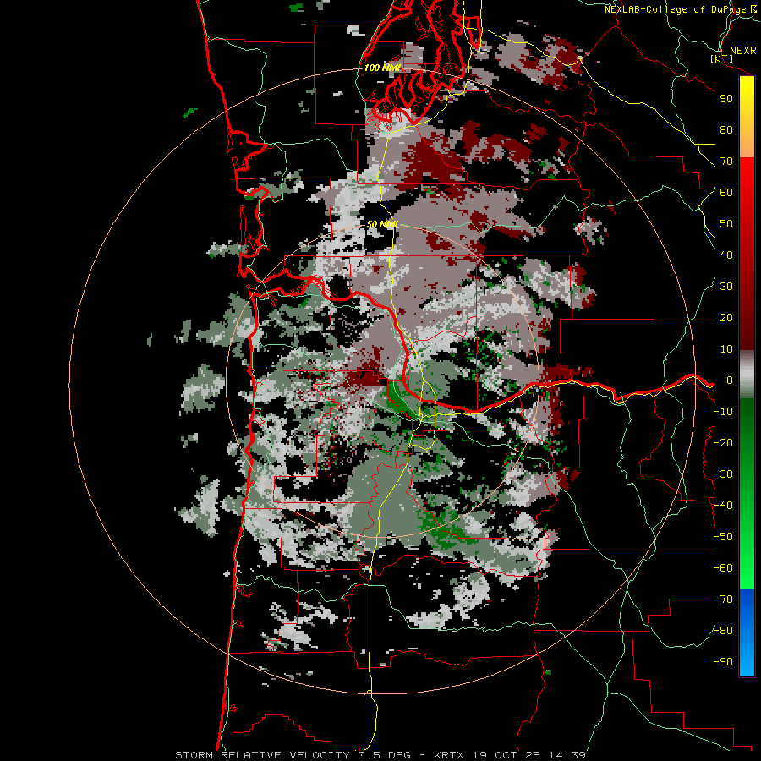This screenshot has height=761, width=761.
Task: Click the 70 value on velocity scale
Action: pyautogui.click(x=726, y=162)
